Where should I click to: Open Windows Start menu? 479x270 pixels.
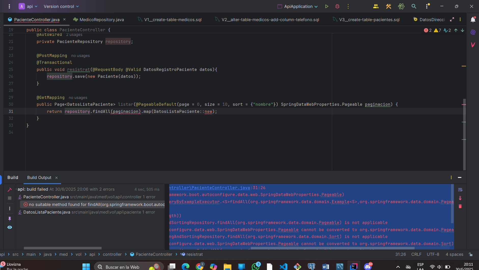[x=86, y=267]
